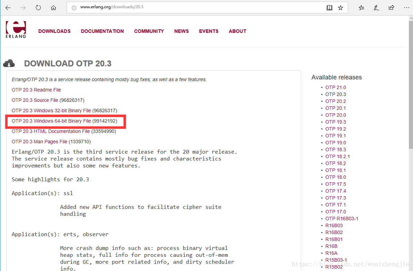This screenshot has height=271, width=413.
Task: Download OTP 20.3 Man Pages File
Action: (x=40, y=142)
